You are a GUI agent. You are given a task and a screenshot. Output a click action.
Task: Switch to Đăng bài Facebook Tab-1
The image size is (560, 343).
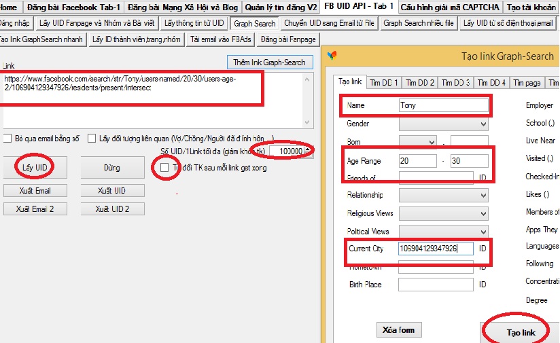click(73, 7)
